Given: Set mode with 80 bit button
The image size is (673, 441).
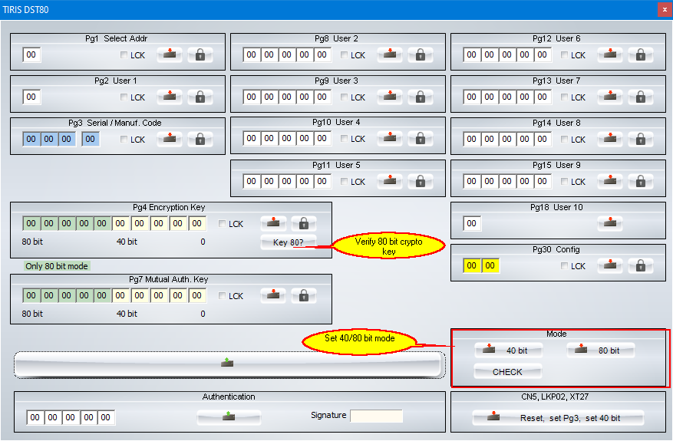Looking at the screenshot, I should tap(600, 350).
